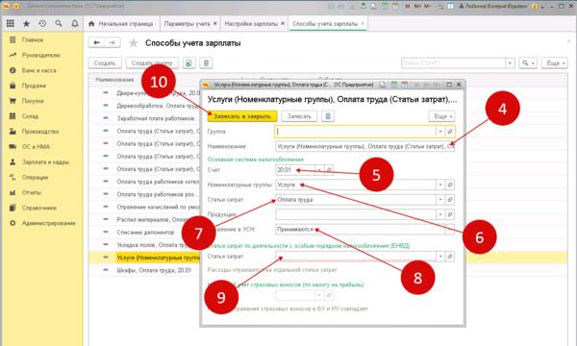This screenshot has height=346, width=577.
Task: Click delete mark icon in dialog toolbar
Action: click(328, 116)
